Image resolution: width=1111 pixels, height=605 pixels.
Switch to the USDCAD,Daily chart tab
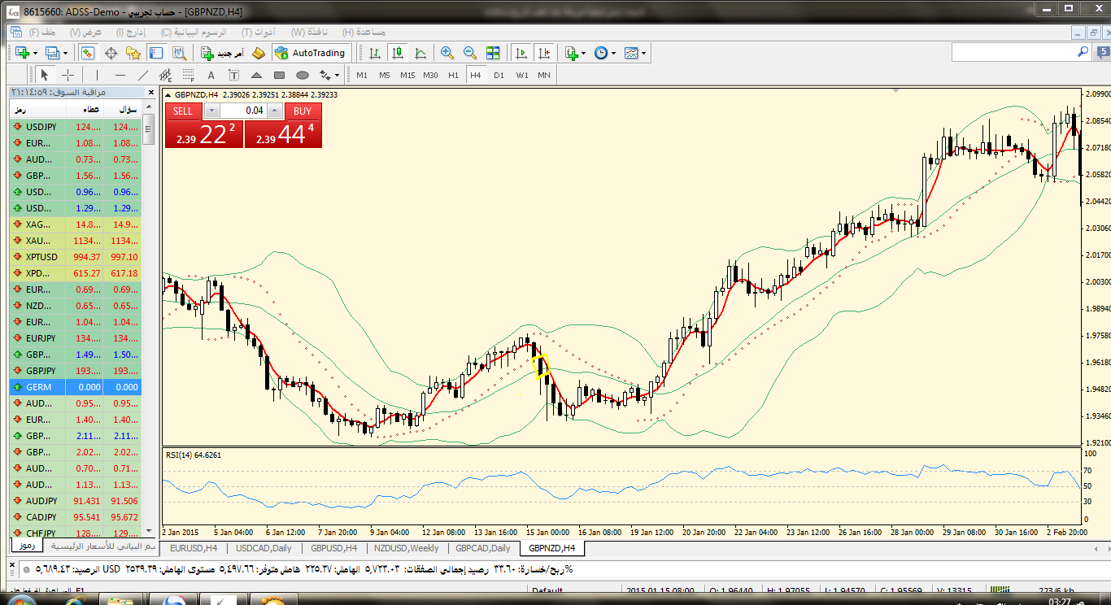[262, 548]
